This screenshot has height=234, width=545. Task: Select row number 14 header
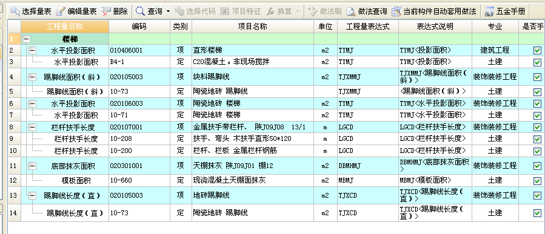click(15, 213)
